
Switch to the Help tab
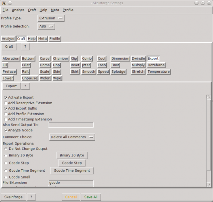(x=32, y=39)
